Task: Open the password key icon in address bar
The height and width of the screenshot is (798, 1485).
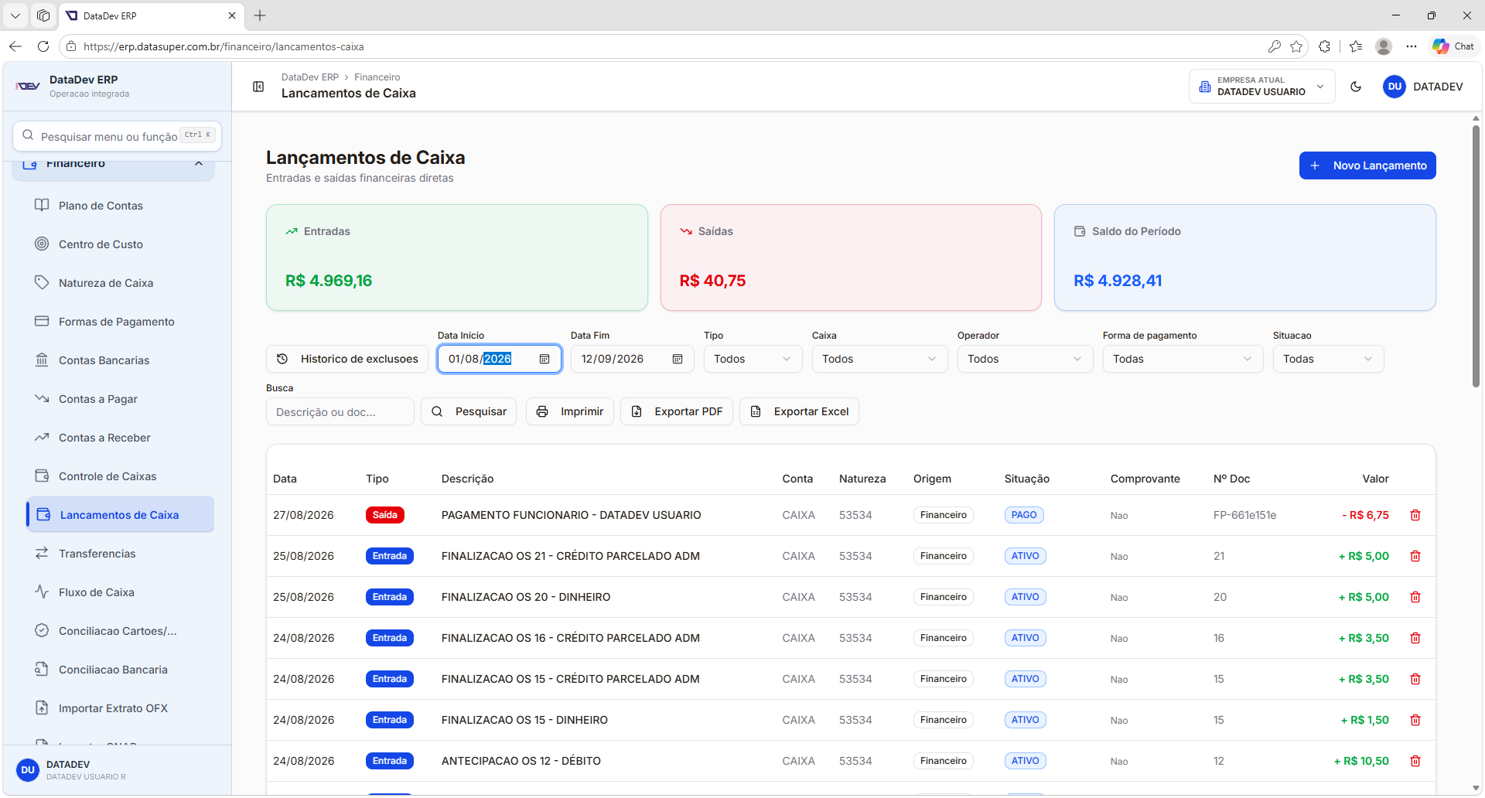Action: pyautogui.click(x=1274, y=46)
